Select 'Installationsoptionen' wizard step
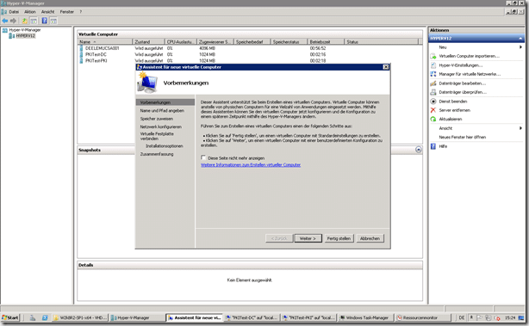This screenshot has width=529, height=326. pos(165,146)
